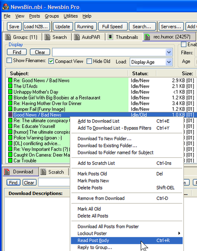This screenshot has width=197, height=251.
Task: Click the Load NZB button
Action: (36, 26)
